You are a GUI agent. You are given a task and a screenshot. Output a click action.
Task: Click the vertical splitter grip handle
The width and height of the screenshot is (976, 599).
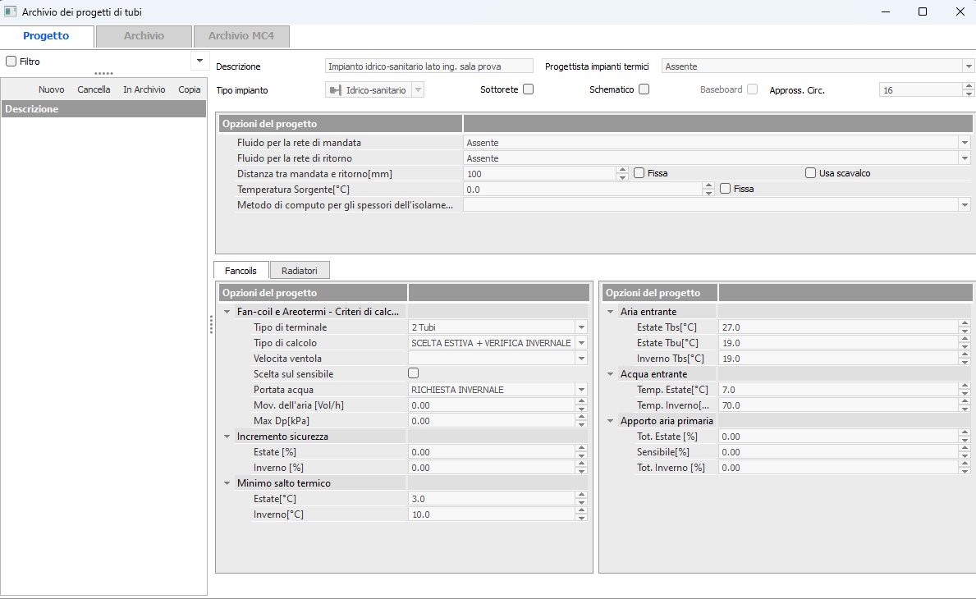(x=212, y=326)
